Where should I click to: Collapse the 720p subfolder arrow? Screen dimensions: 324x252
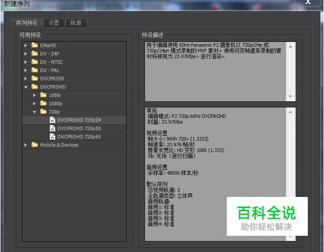click(x=34, y=112)
